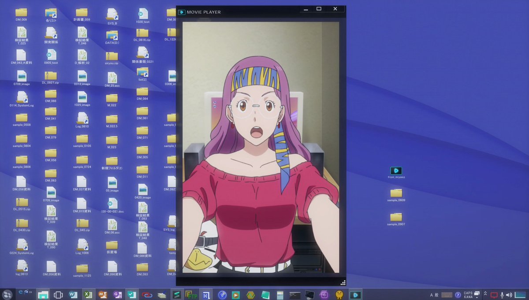529x300 pixels.
Task: Open the sample_0609 folder on desktop
Action: coord(396,193)
